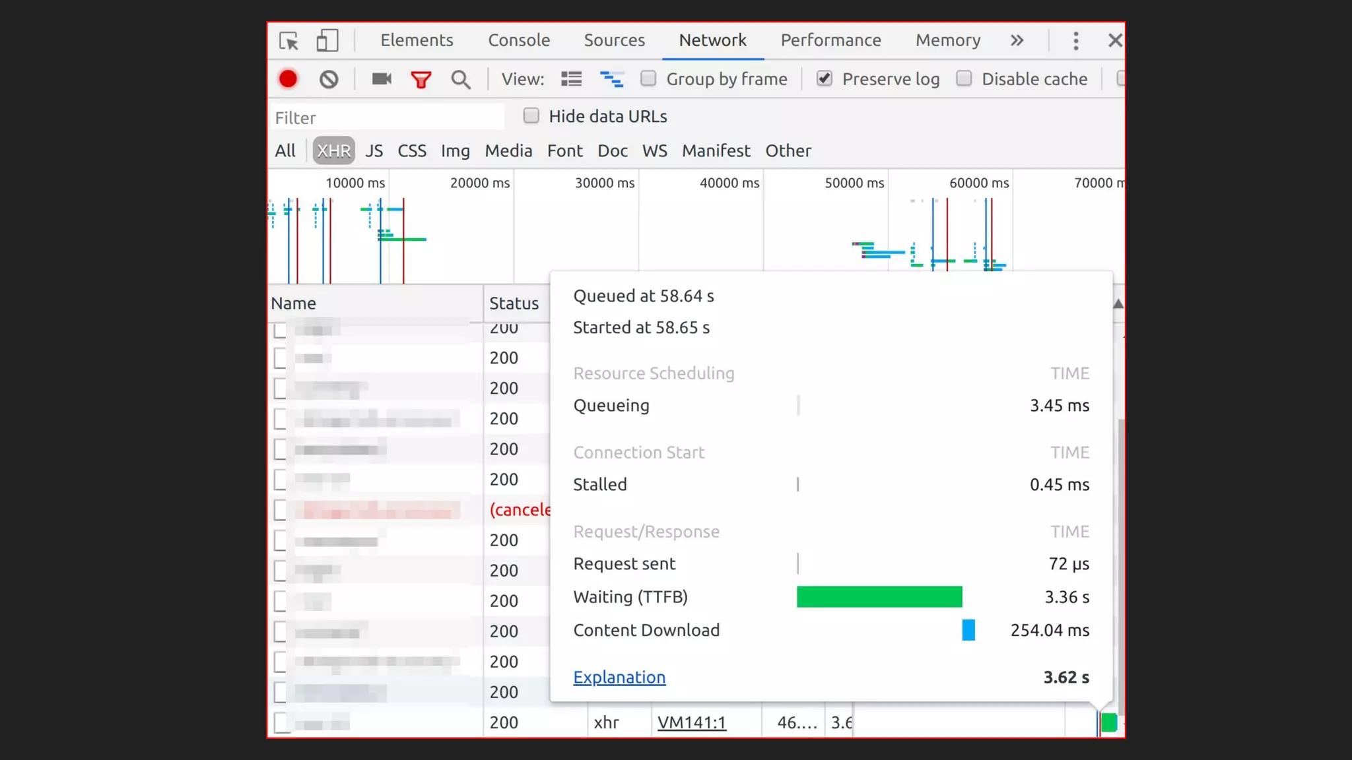Open the DevTools three-dot customize menu
Image resolution: width=1352 pixels, height=760 pixels.
(x=1075, y=41)
